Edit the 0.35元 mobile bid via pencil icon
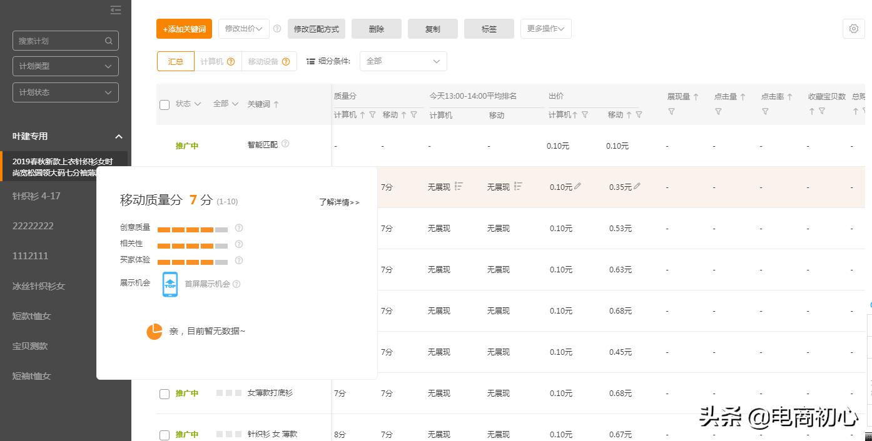The image size is (872, 441). coord(637,186)
